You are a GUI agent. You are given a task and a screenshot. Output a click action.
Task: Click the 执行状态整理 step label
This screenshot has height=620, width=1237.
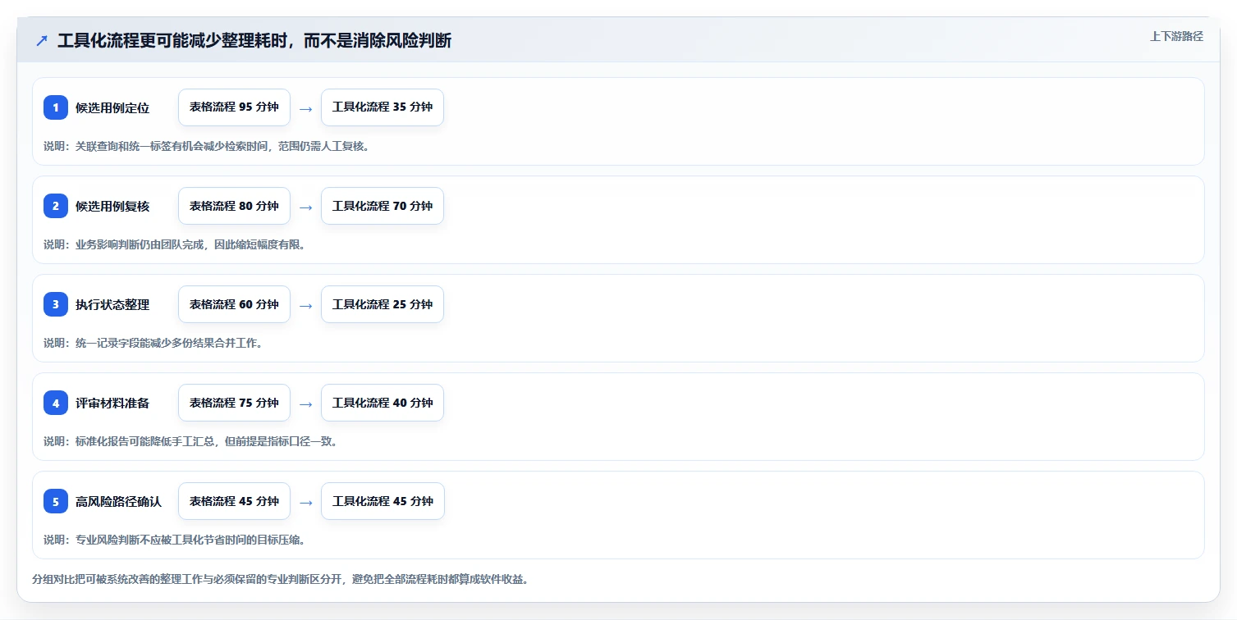(x=112, y=304)
